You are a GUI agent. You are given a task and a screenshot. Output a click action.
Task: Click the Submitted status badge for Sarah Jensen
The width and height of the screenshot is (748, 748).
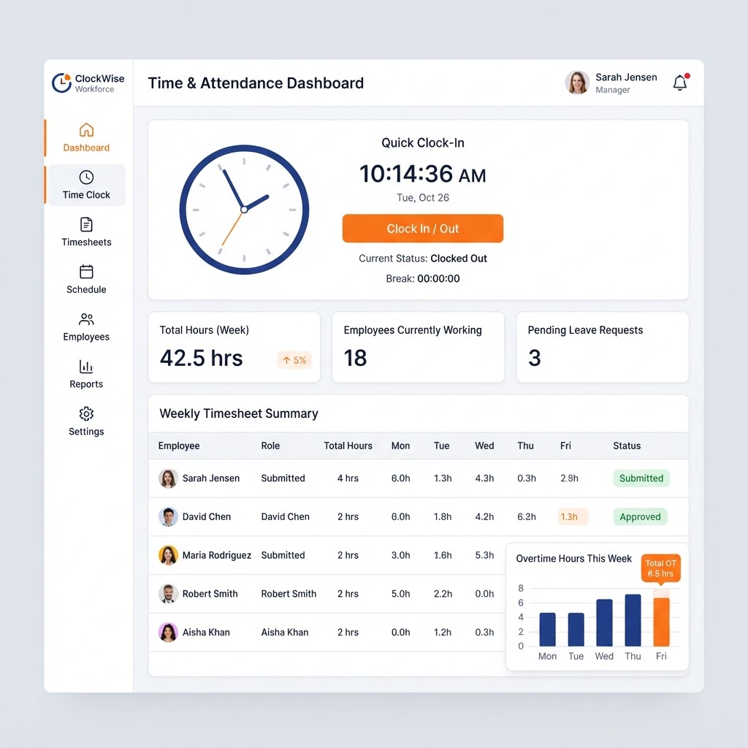tap(641, 478)
